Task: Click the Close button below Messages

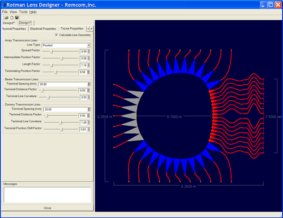Action: 47,208
